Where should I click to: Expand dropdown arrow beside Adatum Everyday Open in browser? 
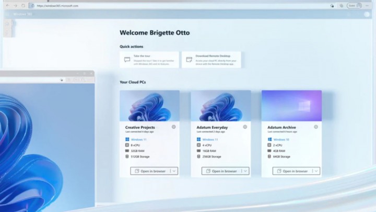point(245,171)
